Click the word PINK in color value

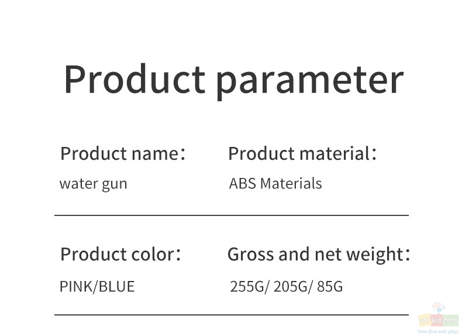76,286
